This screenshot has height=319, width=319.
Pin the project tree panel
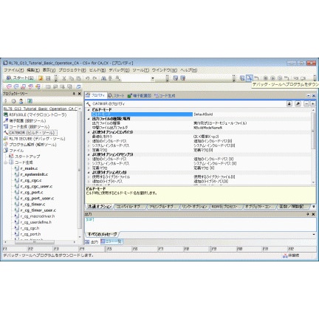(74, 94)
